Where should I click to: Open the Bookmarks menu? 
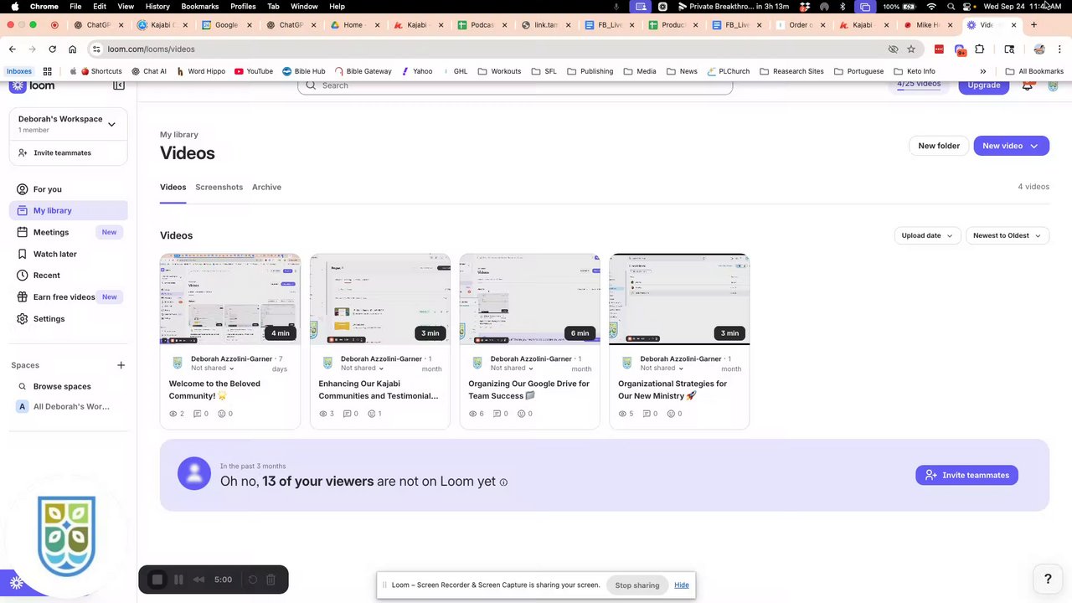pyautogui.click(x=199, y=6)
